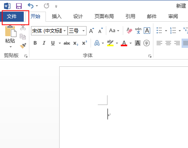Image resolution: width=188 pixels, height=148 pixels.
Task: Click the Enclose Characters circled 字 icon
Action: [147, 43]
